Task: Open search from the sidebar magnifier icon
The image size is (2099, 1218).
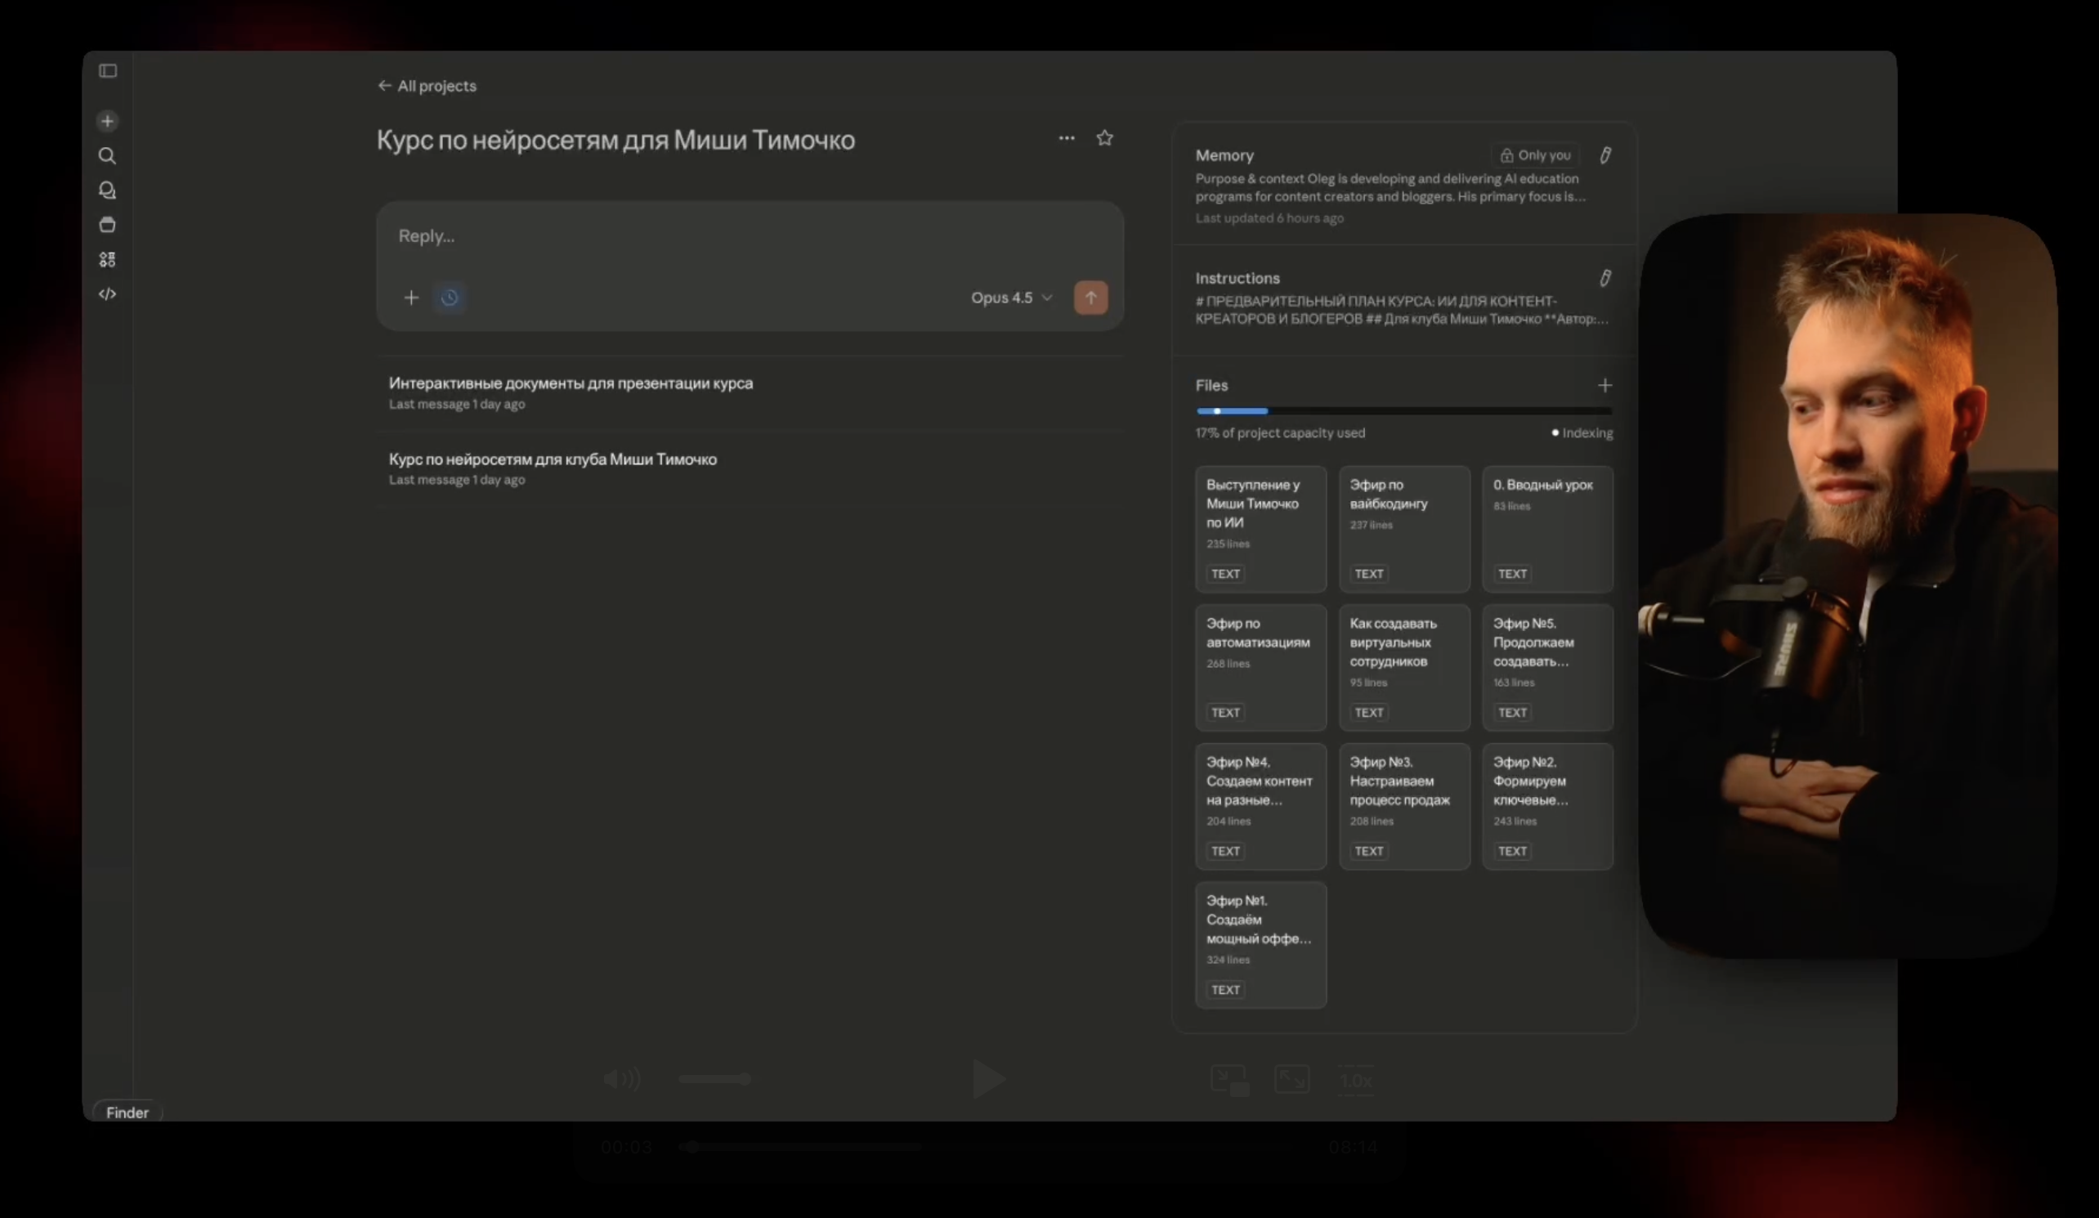Action: 107,156
